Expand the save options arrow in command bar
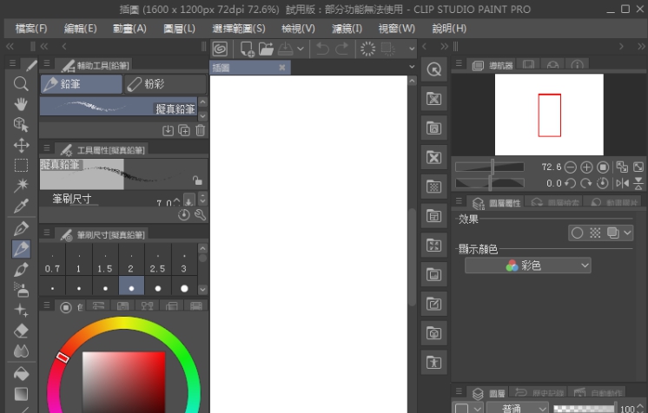Viewport: 648px width, 413px height. click(301, 49)
